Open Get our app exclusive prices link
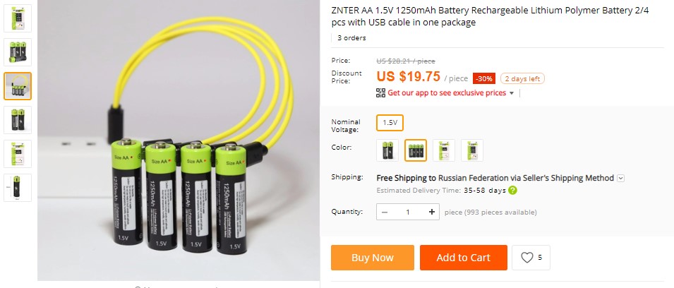 tap(447, 93)
